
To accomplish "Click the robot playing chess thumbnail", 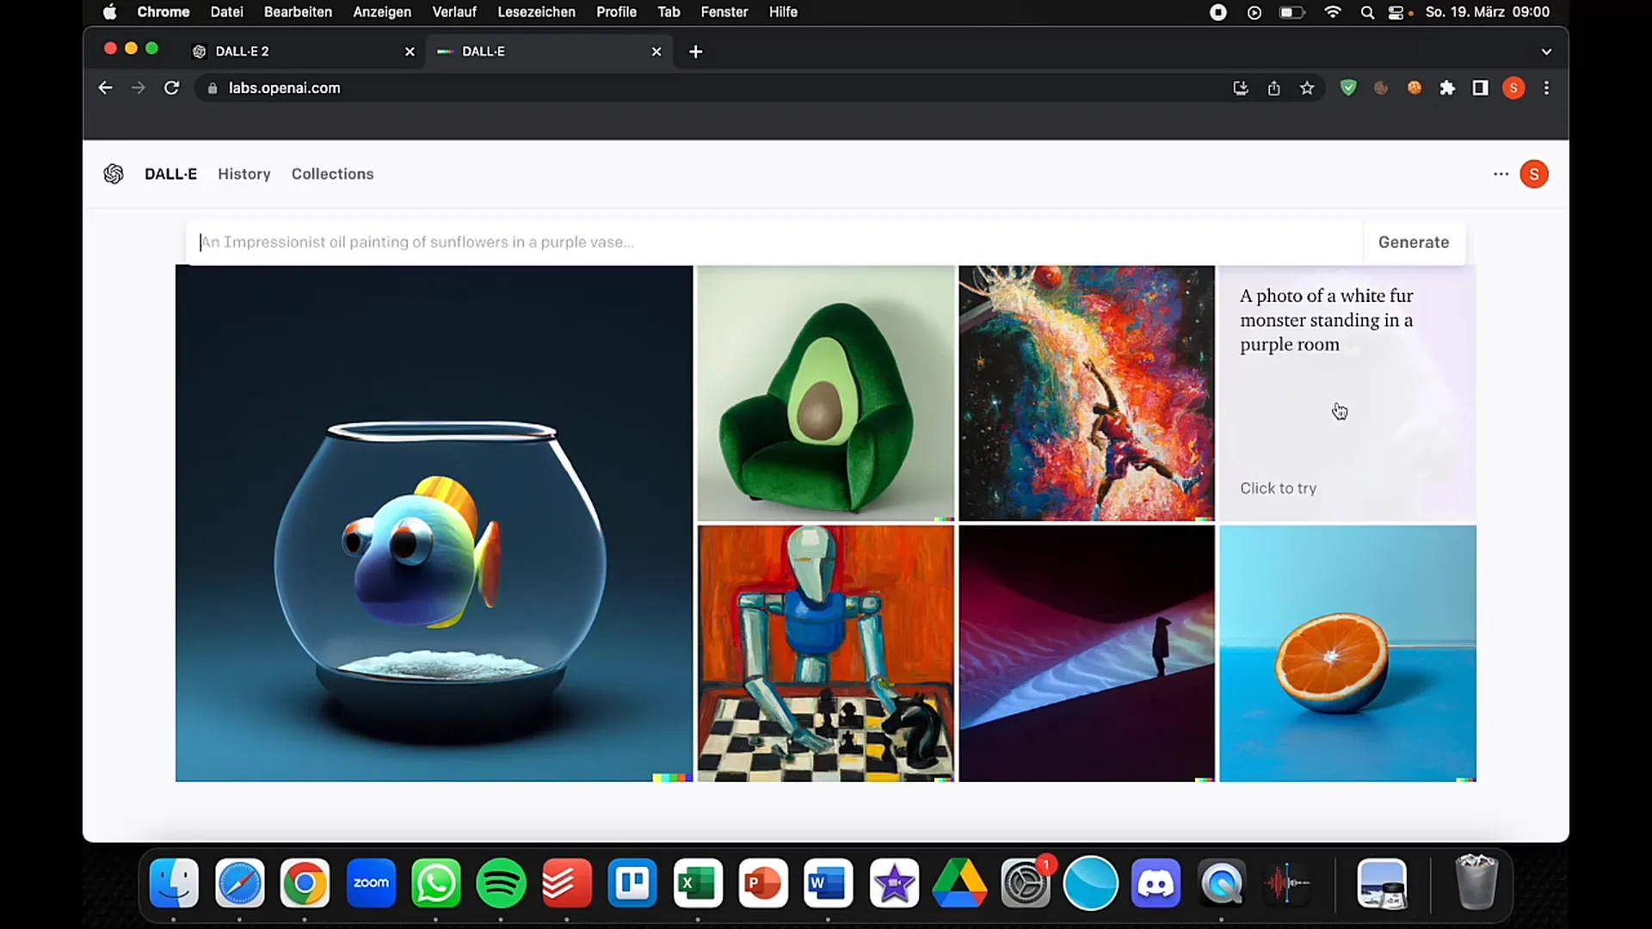I will [826, 654].
